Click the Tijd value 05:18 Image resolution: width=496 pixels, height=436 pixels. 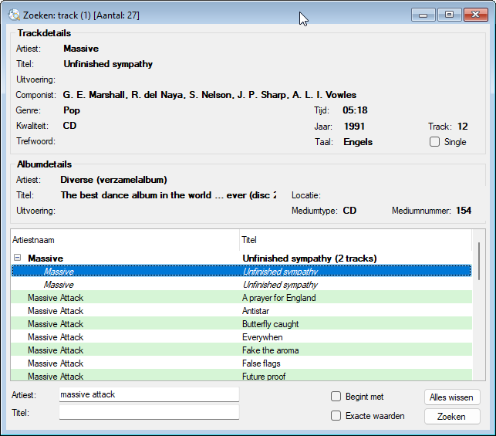pos(355,110)
